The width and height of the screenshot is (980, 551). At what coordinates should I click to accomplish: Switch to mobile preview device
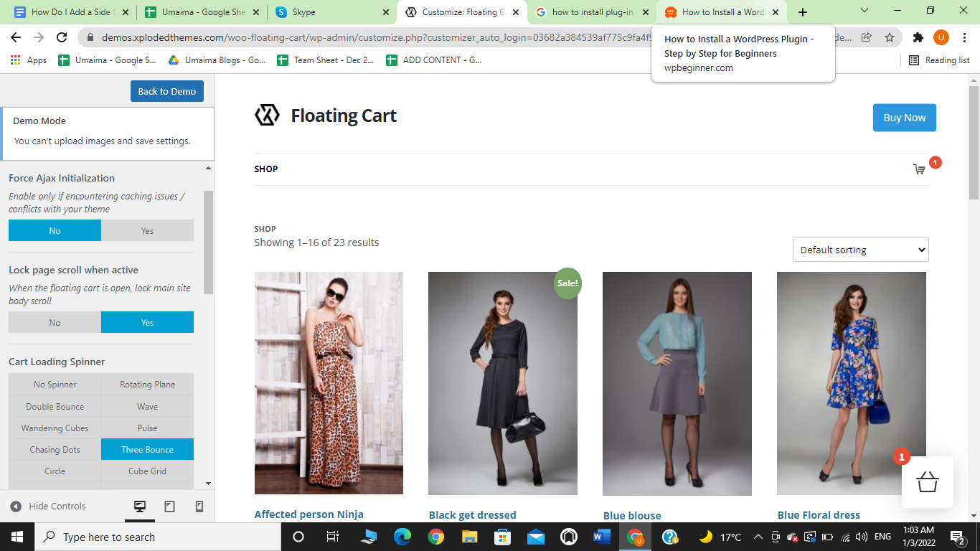pos(199,507)
